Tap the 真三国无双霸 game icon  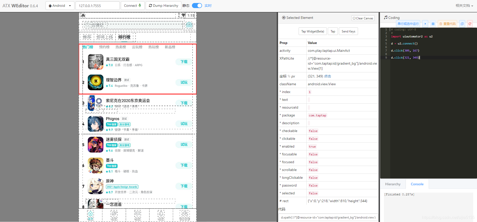(x=96, y=62)
